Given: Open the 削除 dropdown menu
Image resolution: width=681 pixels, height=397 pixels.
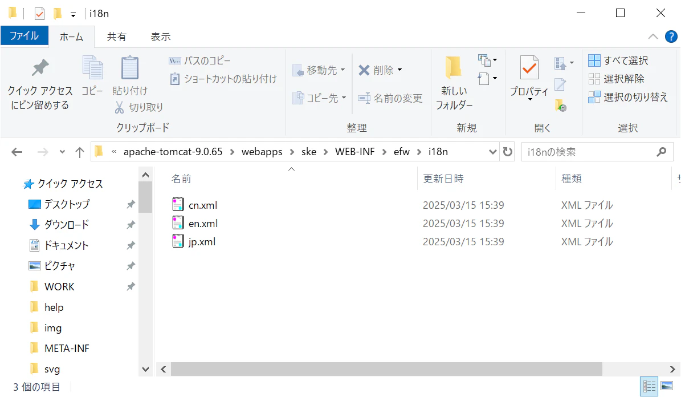Looking at the screenshot, I should pos(381,70).
